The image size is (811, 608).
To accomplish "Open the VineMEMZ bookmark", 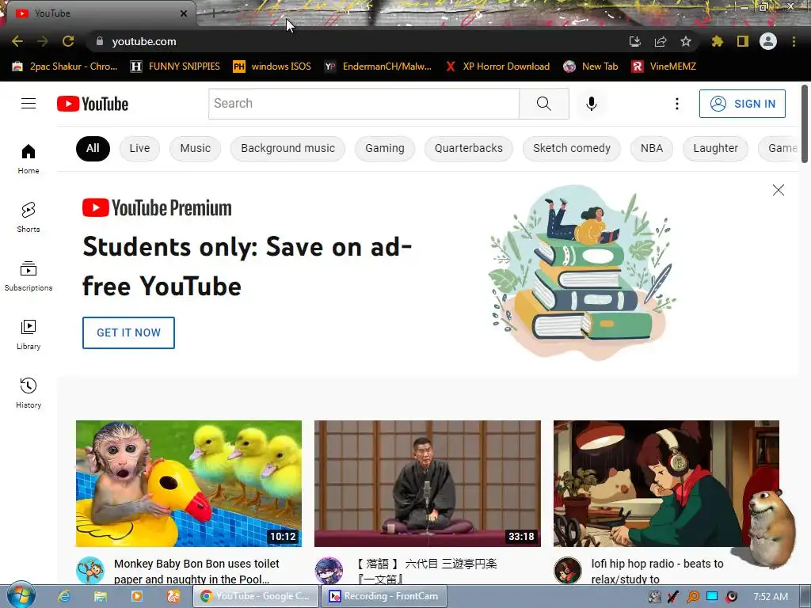I will point(664,66).
